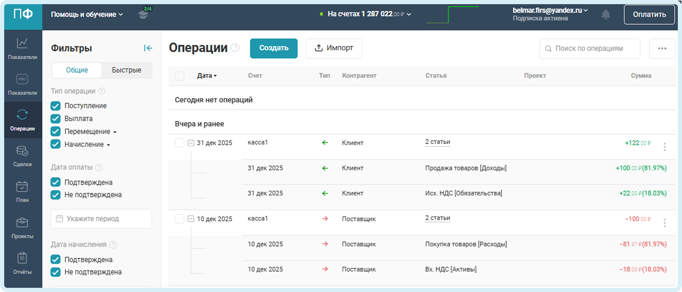Switch to the Быстрые filters tab
Screen dimensions: 682x292
[127, 70]
